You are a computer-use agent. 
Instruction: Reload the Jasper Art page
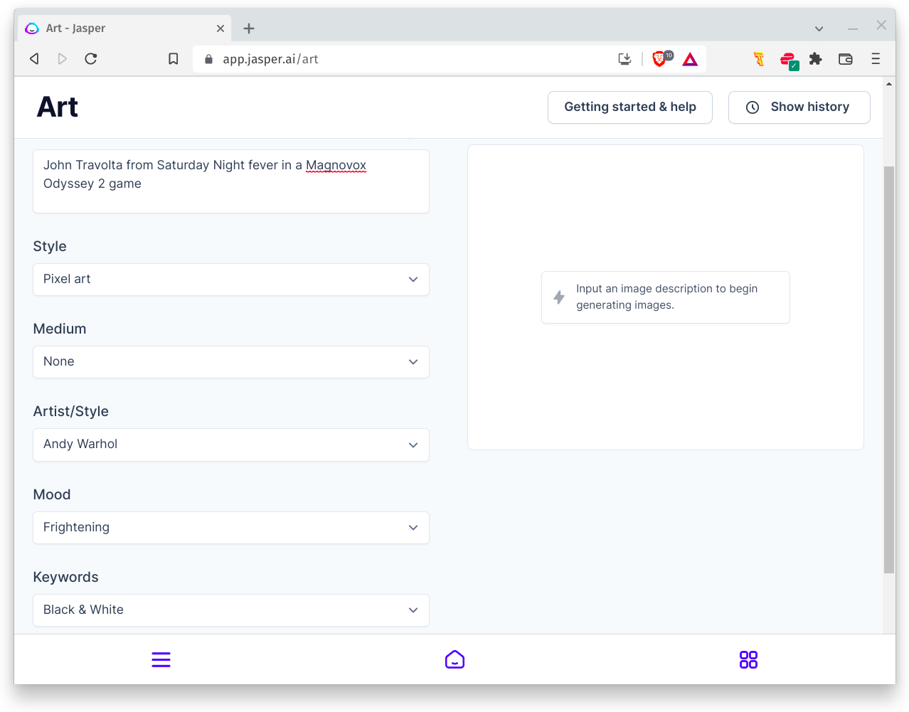click(91, 59)
